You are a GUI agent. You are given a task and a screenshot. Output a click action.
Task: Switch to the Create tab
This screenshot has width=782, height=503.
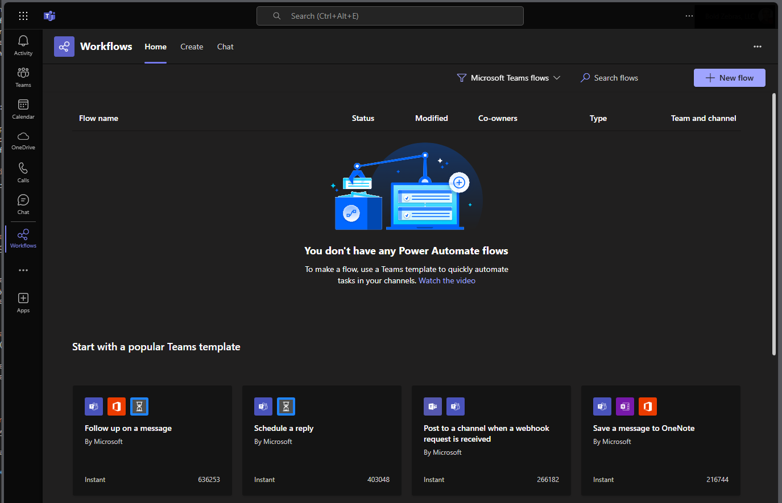tap(192, 47)
